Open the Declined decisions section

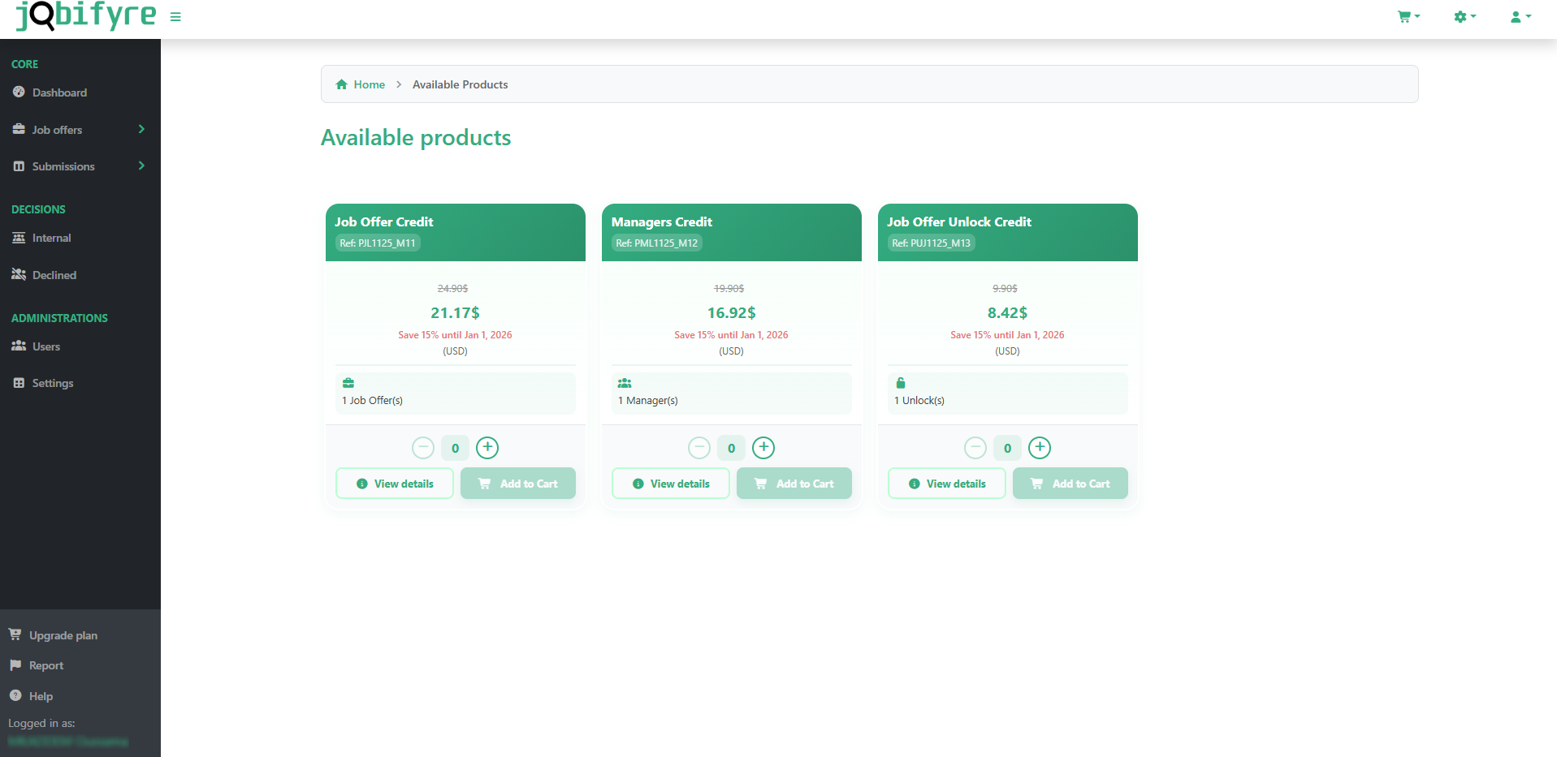53,275
